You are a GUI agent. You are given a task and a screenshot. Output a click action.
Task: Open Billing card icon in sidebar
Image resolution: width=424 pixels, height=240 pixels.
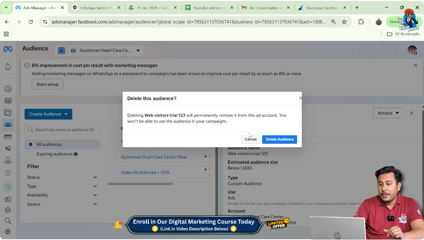click(x=8, y=137)
